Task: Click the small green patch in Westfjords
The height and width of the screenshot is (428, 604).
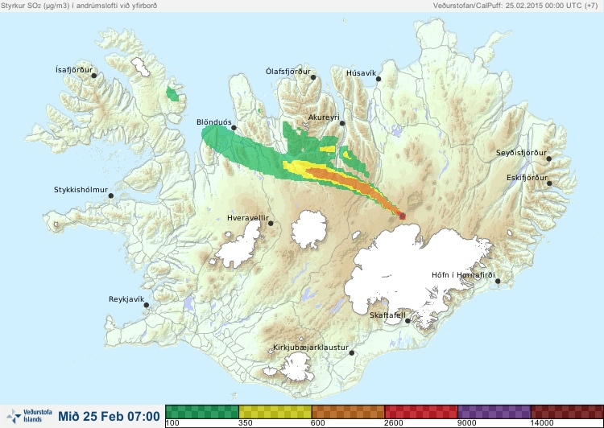Action: click(172, 94)
